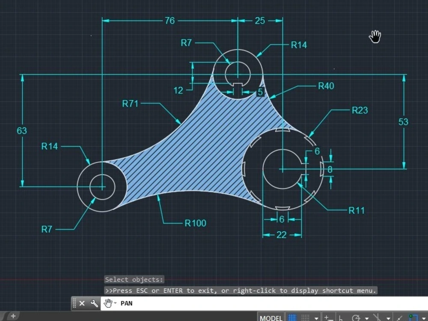Select the 8 dimension text
This screenshot has width=428, height=321.
pos(330,170)
